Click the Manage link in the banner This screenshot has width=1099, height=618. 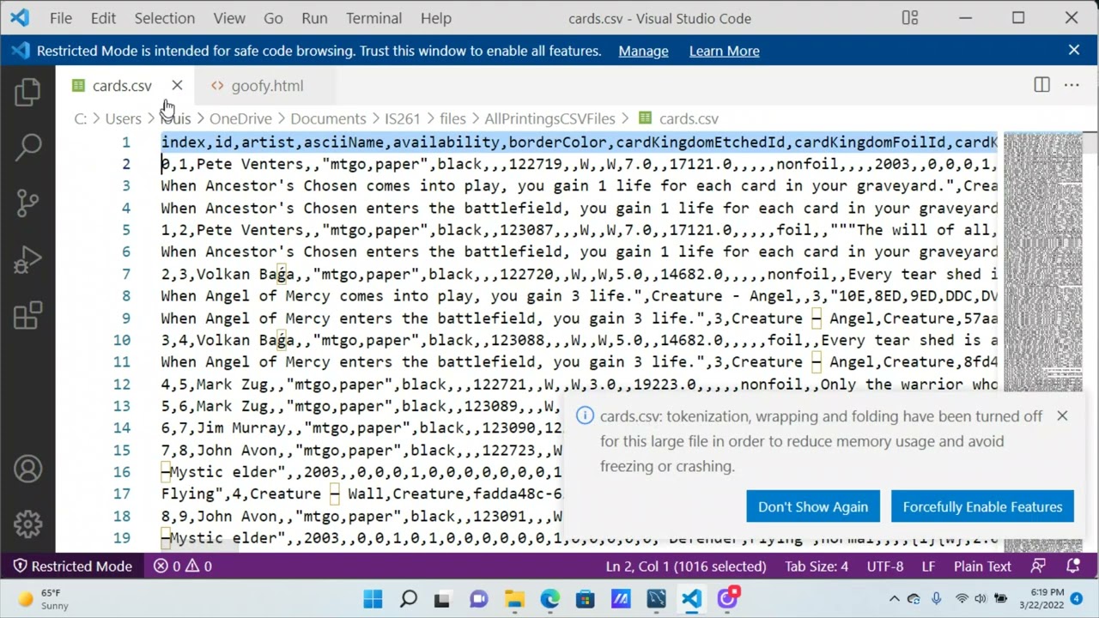tap(643, 51)
